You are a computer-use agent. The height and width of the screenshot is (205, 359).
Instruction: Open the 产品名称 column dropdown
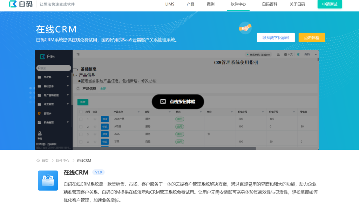(138, 112)
